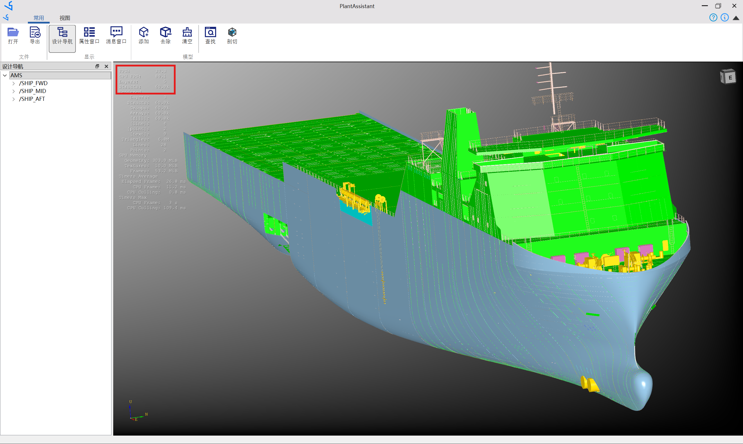Collapse the AMS tree node
This screenshot has width=743, height=444.
(5, 75)
